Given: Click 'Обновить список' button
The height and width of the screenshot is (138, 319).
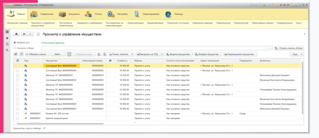Looking at the screenshot, I should click(37, 54).
